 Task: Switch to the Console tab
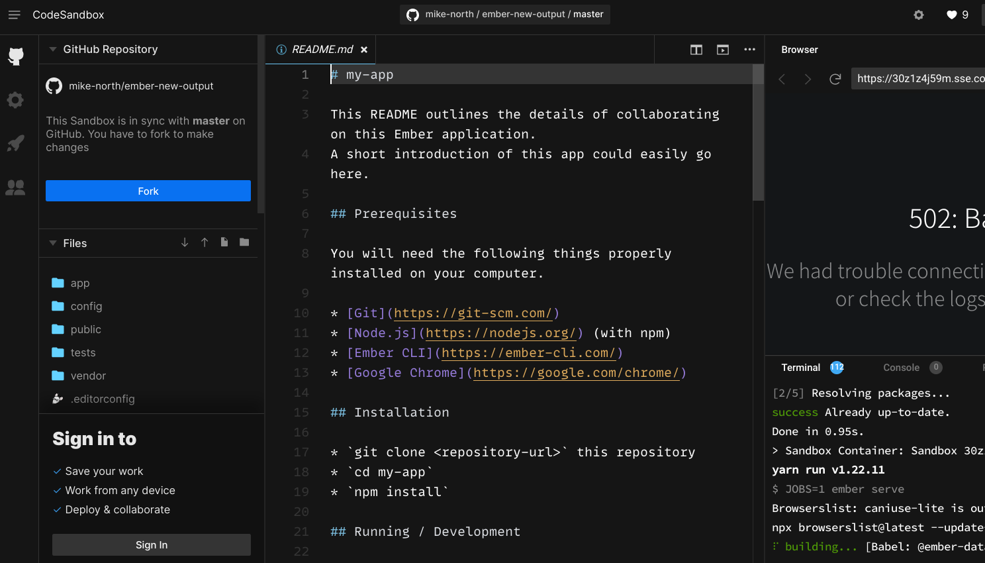coord(901,368)
